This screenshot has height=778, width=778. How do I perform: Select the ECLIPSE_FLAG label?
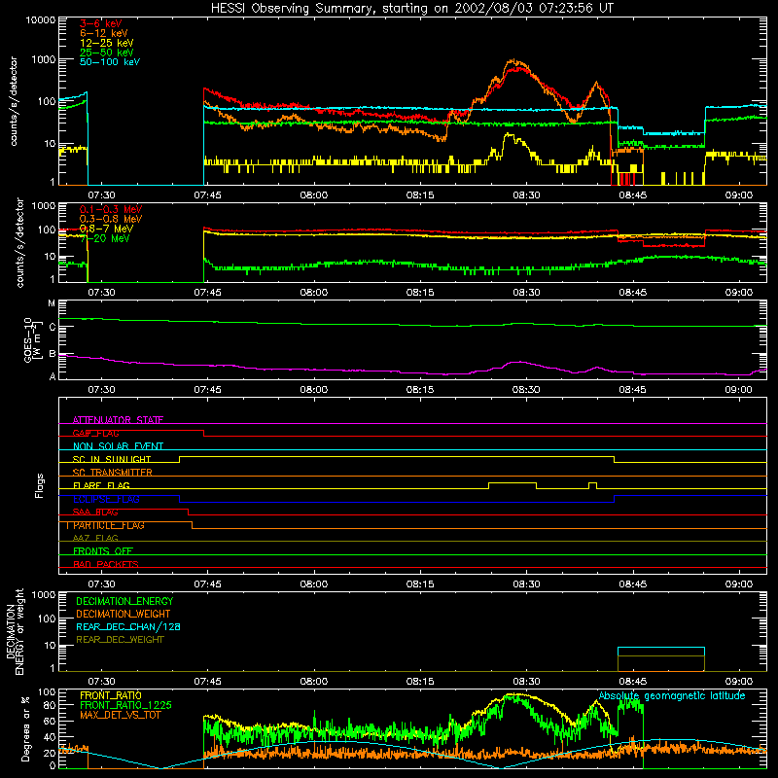pyautogui.click(x=106, y=499)
